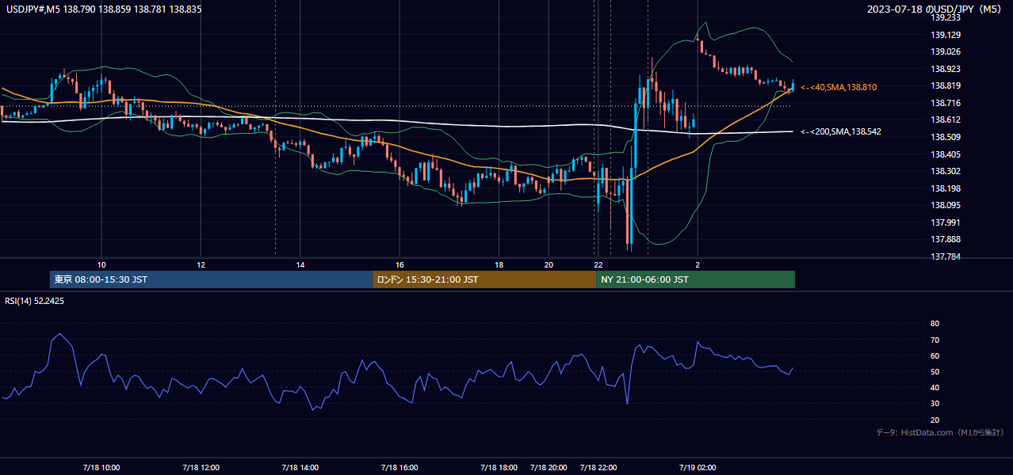Viewport: 1013px width, 475px height.
Task: Click RSI level 60 on the axis
Action: click(935, 355)
